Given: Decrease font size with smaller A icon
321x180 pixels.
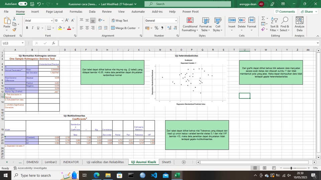Looking at the screenshot, I should [73, 20].
